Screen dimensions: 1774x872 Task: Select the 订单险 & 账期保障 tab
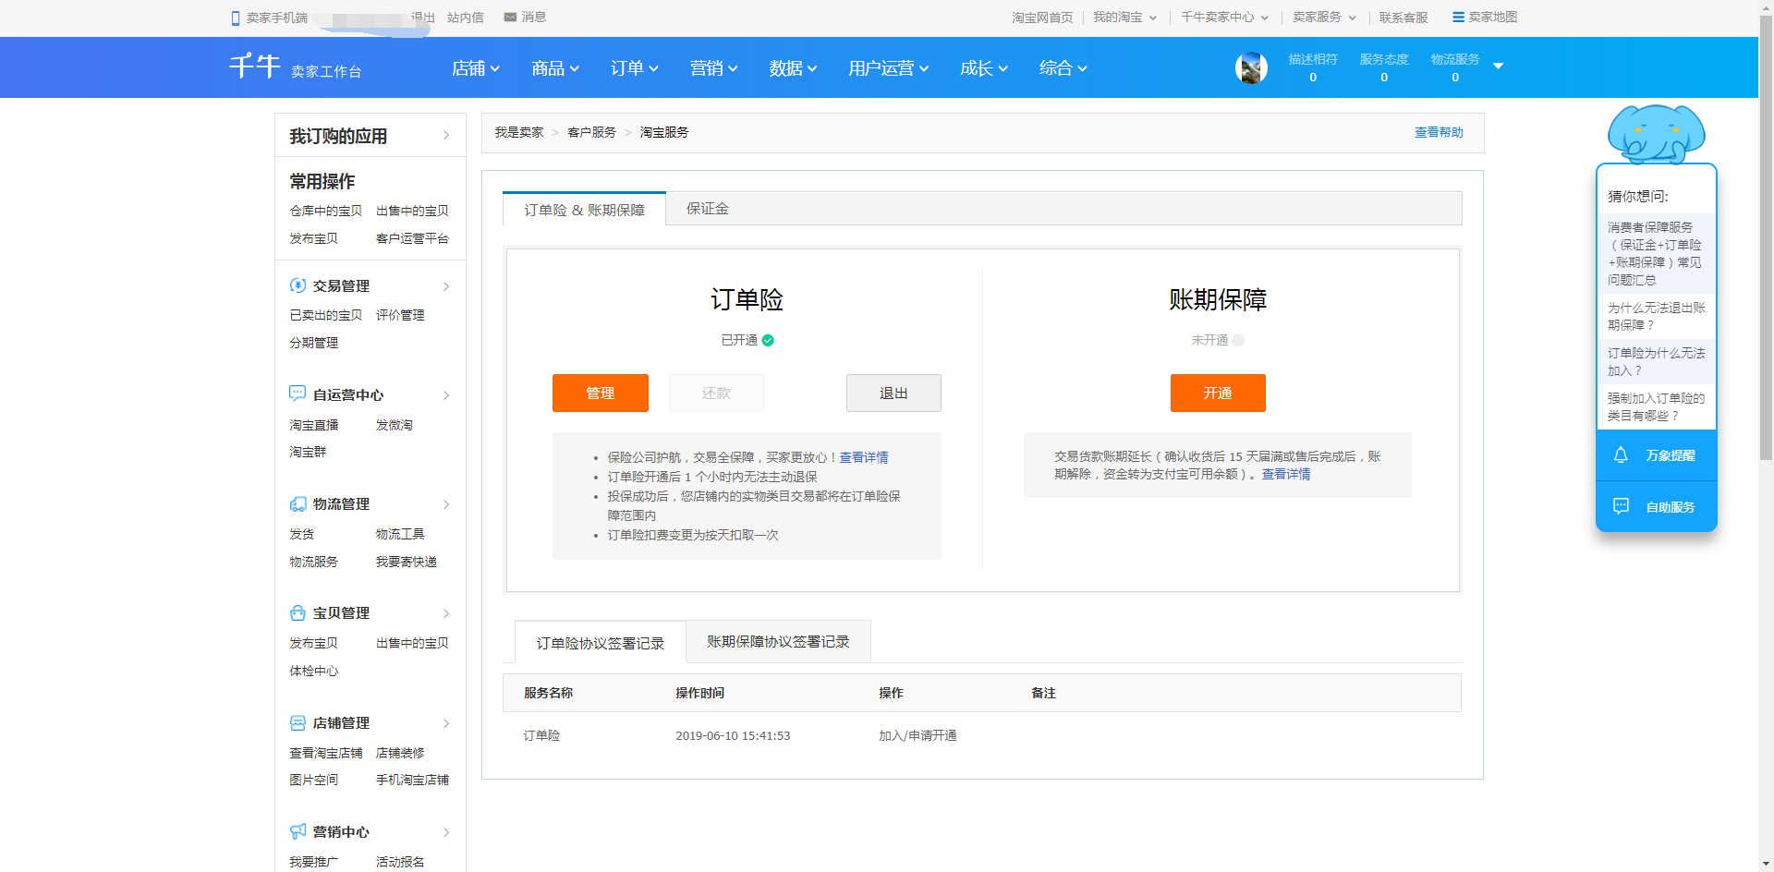pyautogui.click(x=584, y=210)
